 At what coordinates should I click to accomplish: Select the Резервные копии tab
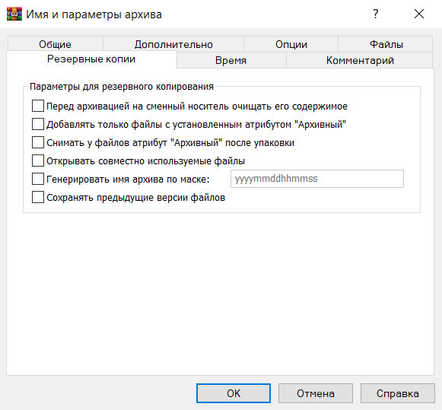tap(91, 59)
